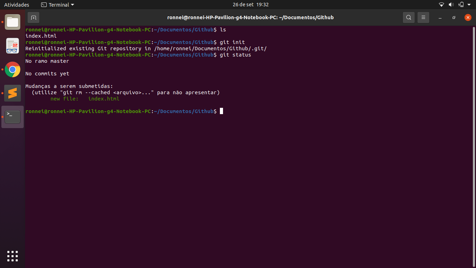Click the terminal cursor at last prompt

222,111
